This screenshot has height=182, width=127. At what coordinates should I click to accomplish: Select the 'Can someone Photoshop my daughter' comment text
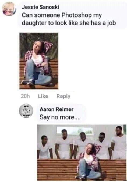(69, 19)
